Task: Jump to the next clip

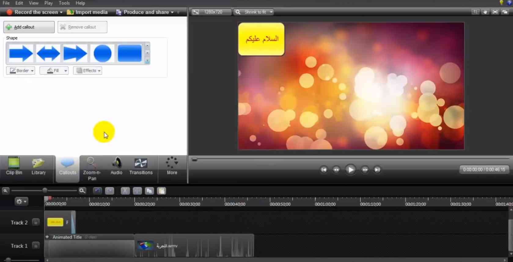Action: [x=377, y=170]
